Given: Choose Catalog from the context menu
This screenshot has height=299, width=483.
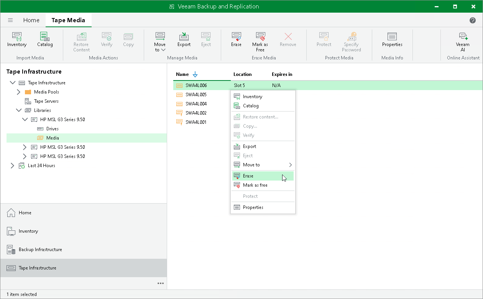Looking at the screenshot, I should click(263, 106).
